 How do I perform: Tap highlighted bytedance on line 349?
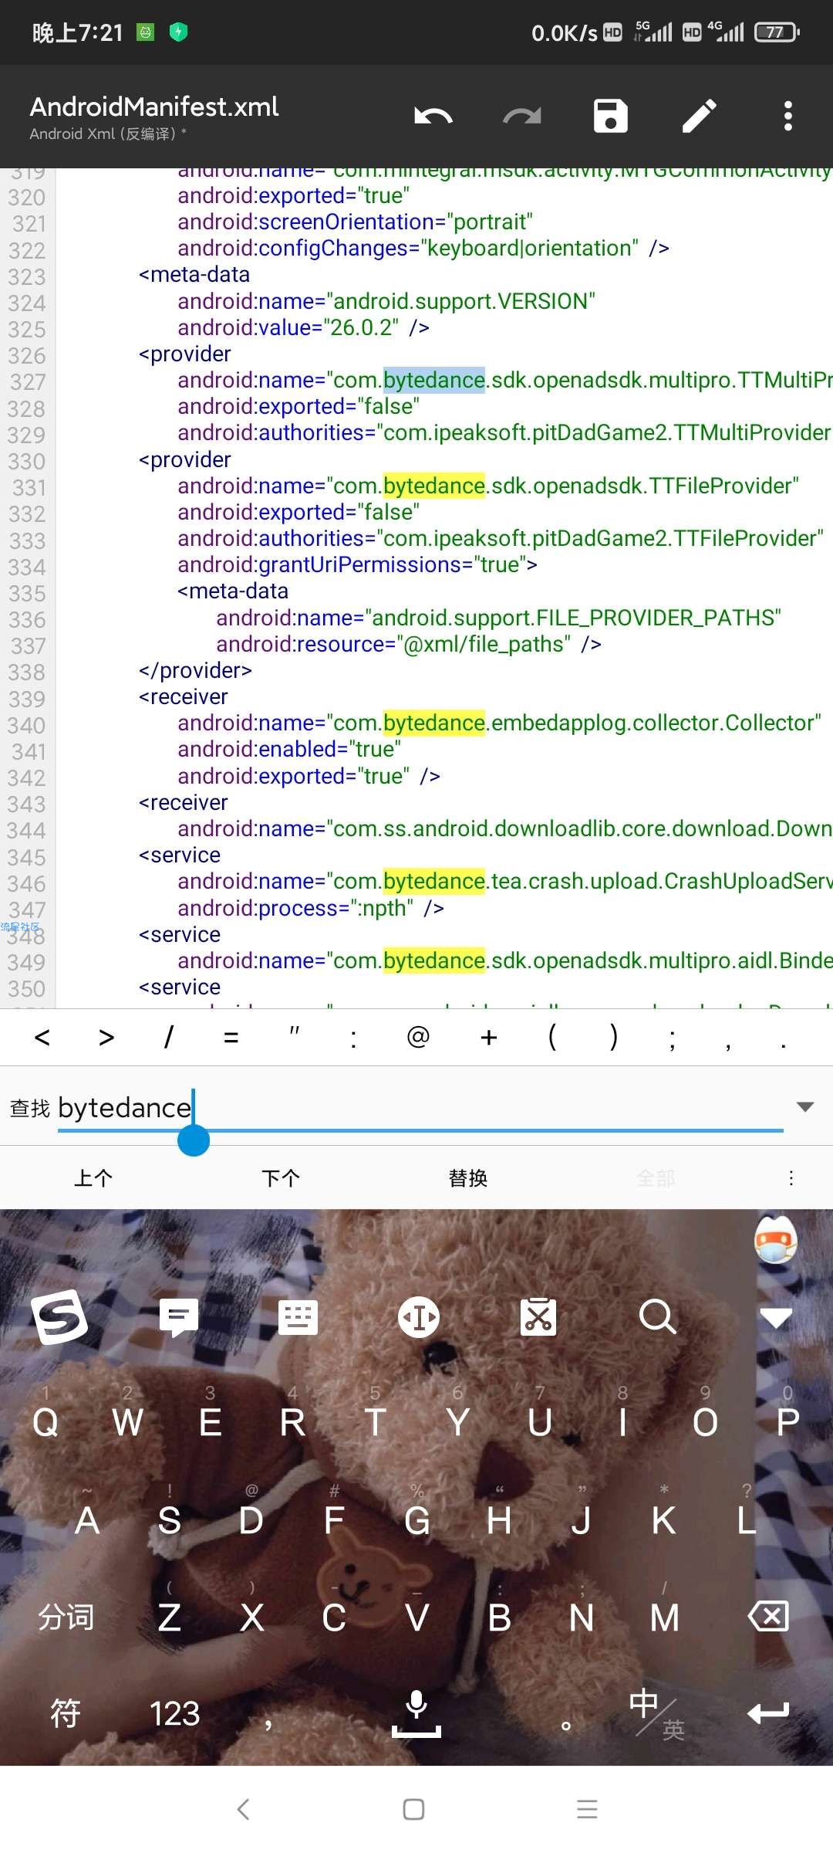tap(434, 960)
